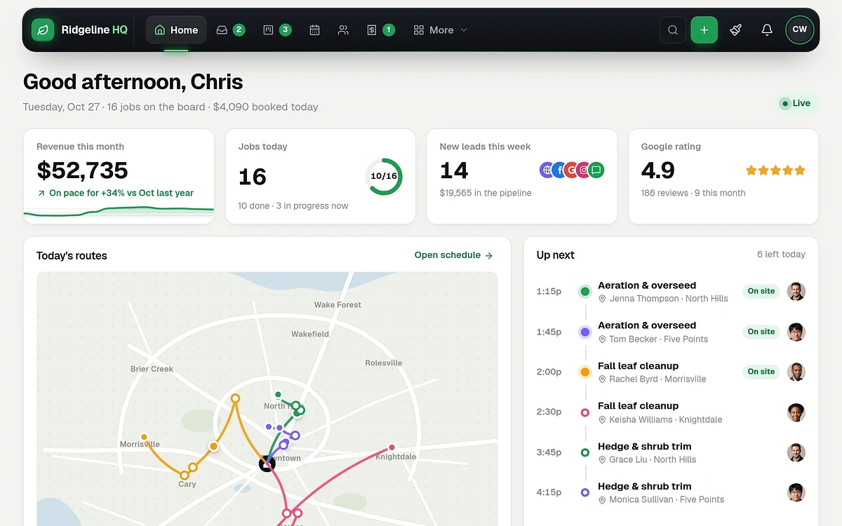Click the Brier Creek map label
Screen dimensions: 842x526
pos(152,369)
